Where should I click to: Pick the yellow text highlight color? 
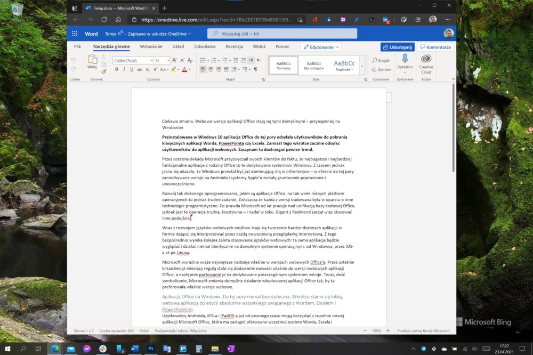(x=174, y=69)
